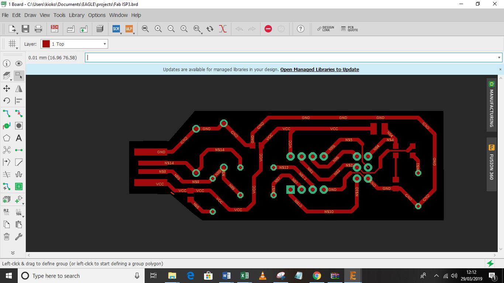Select the Ratsnest tool
Image resolution: width=504 pixels, height=283 pixels.
[x=7, y=150]
